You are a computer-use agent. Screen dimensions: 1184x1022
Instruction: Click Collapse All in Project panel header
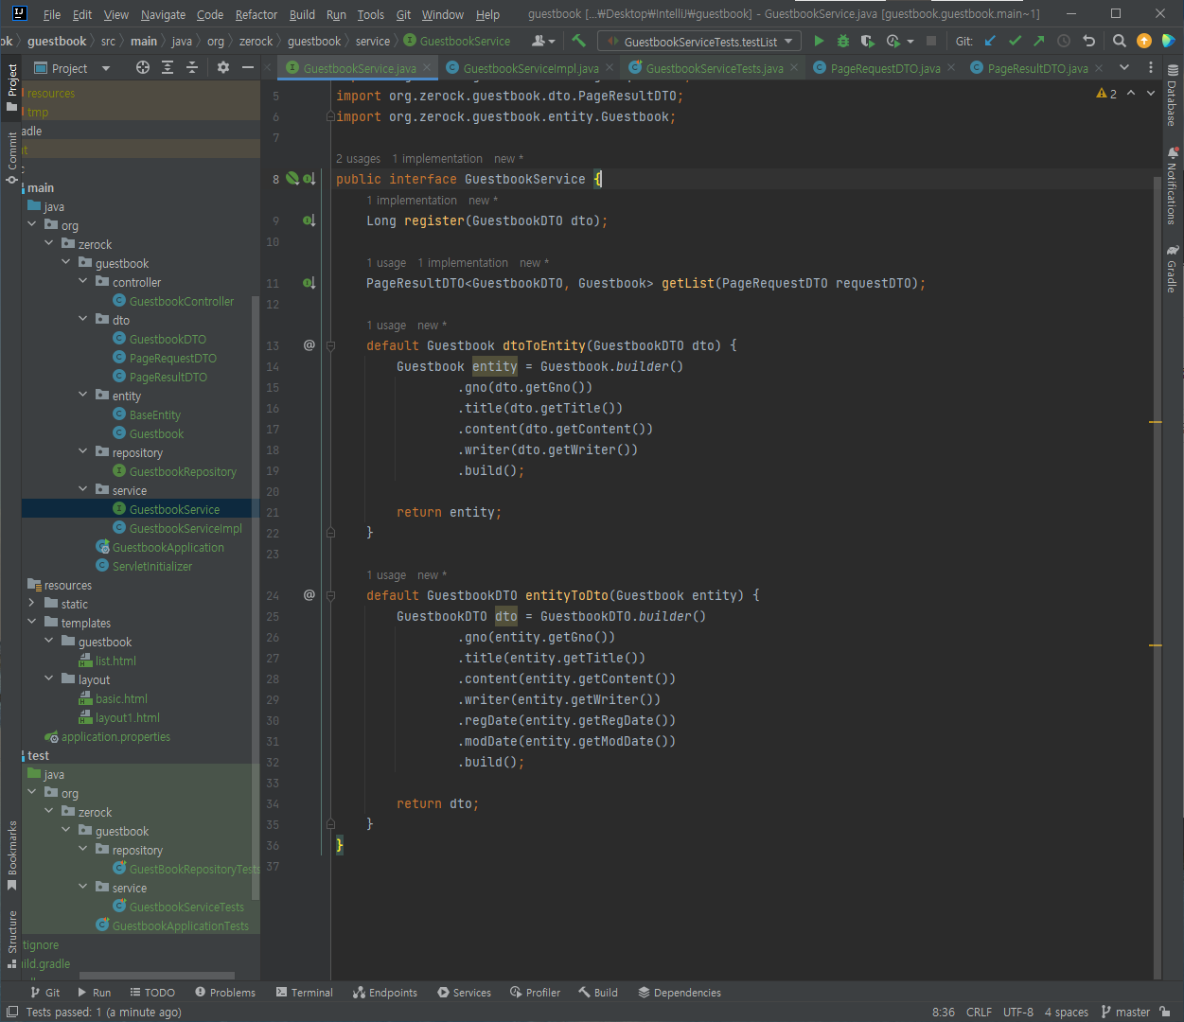pos(192,67)
